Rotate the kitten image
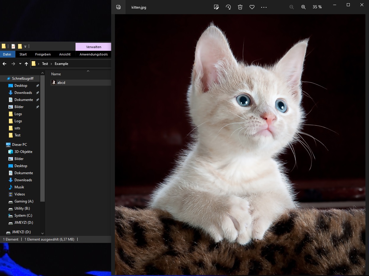Viewport: 369px width, 276px height. point(228,7)
